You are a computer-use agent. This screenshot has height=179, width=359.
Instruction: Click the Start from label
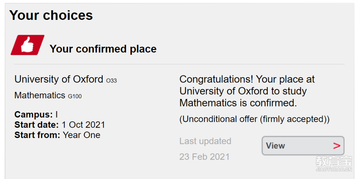[x=37, y=135]
